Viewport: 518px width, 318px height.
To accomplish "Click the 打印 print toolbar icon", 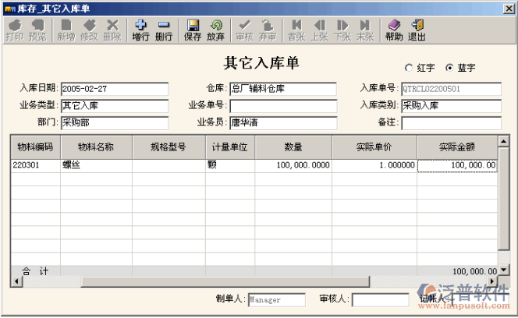I will [14, 30].
